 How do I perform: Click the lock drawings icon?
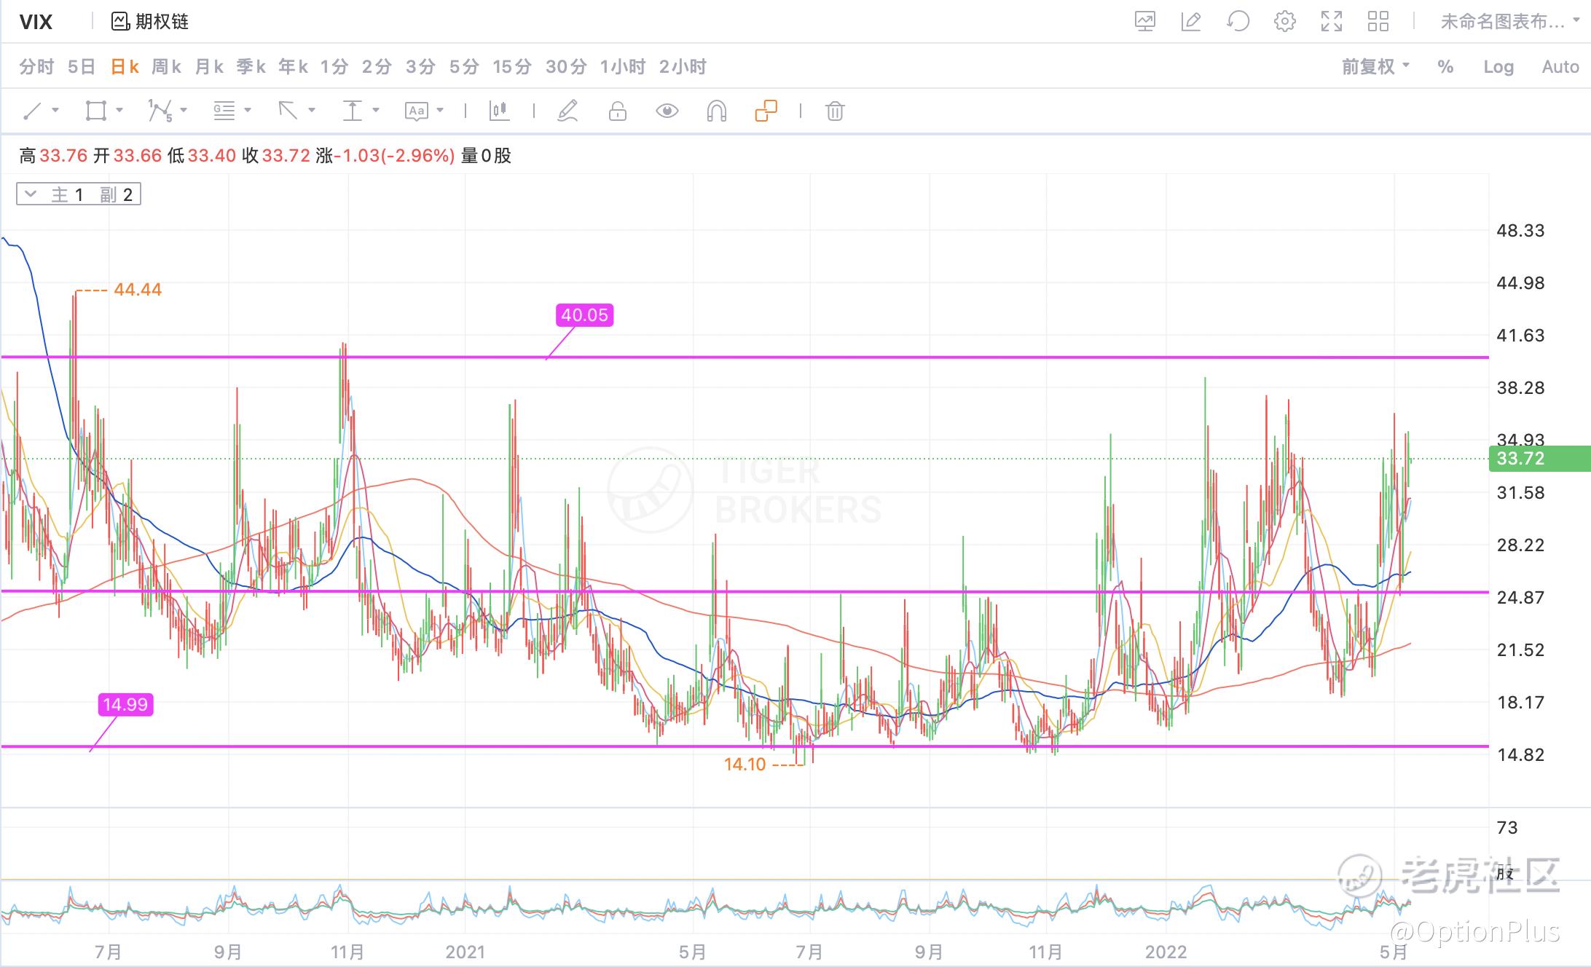click(617, 111)
